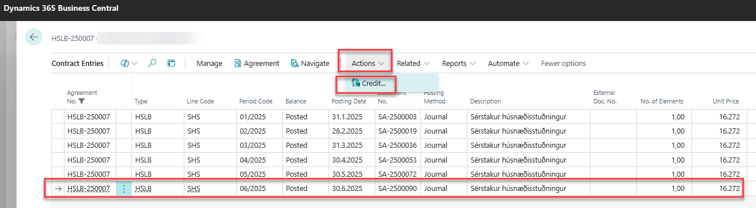Expand the Automate menu
Screen dimensions: 756x208
[x=508, y=64]
